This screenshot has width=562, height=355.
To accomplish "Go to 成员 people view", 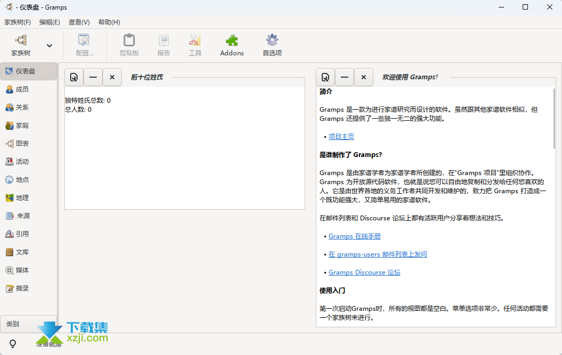I will coord(28,89).
